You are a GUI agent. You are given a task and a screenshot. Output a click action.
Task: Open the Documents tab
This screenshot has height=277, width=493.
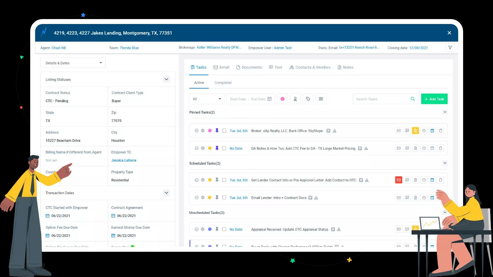click(x=249, y=67)
